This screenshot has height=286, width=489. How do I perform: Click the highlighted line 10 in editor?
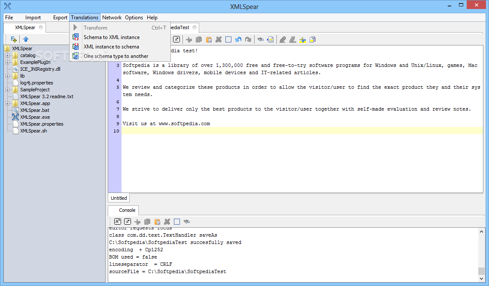tap(302, 131)
